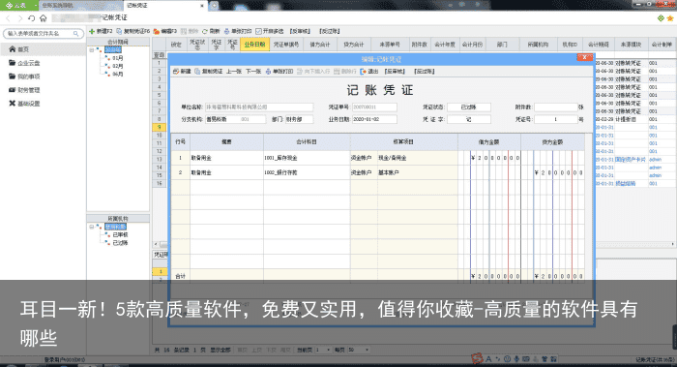Image resolution: width=677 pixels, height=367 pixels.
Task: Click 【反审核】 in the main toolbar
Action: click(x=300, y=31)
